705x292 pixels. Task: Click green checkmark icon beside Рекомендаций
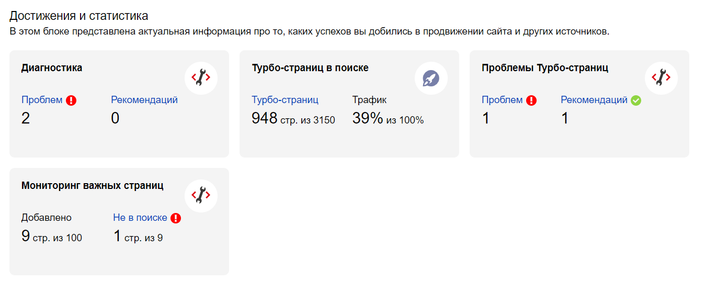pyautogui.click(x=636, y=100)
